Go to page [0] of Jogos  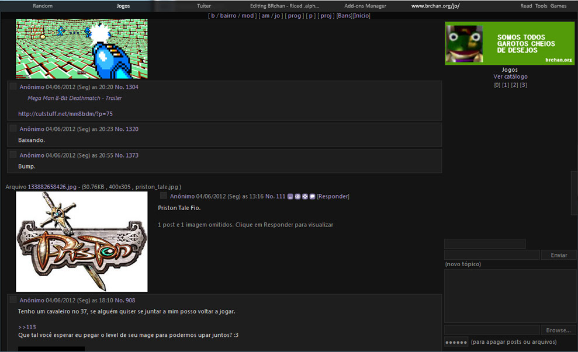[497, 85]
